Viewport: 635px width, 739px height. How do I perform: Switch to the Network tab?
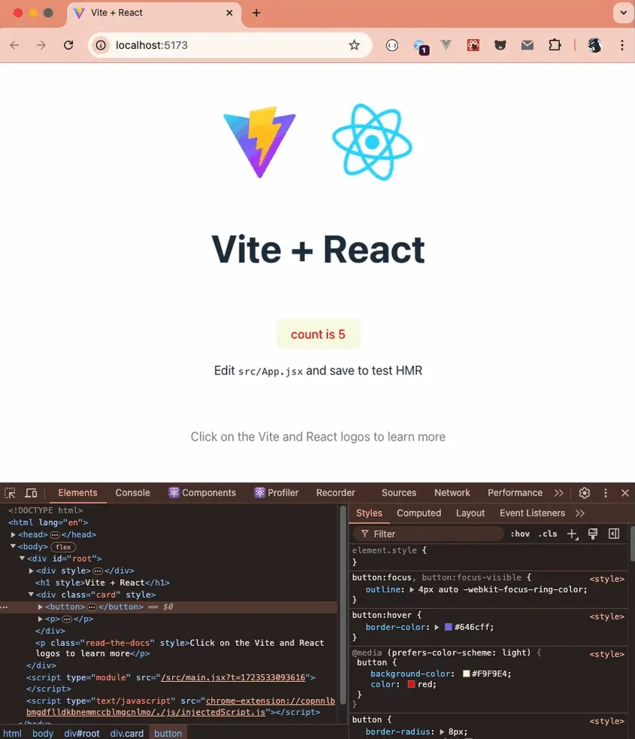point(452,493)
